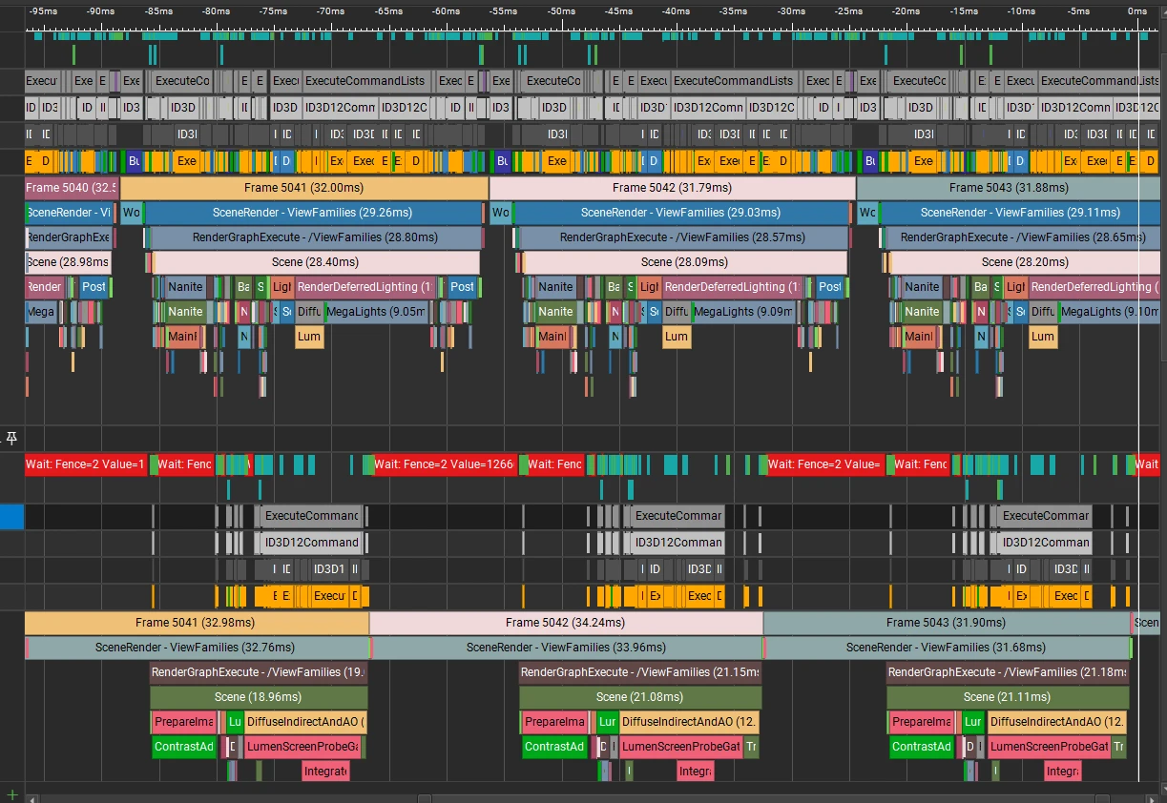Click the horizontal scrollbar left arrow
The width and height of the screenshot is (1167, 803).
point(31,798)
